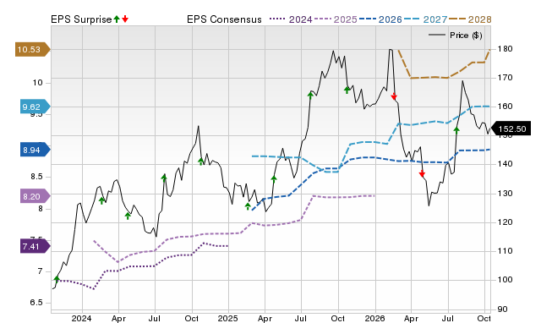This screenshot has width=541, height=323.
Task: Click the 180 price axis label
Action: pyautogui.click(x=505, y=49)
